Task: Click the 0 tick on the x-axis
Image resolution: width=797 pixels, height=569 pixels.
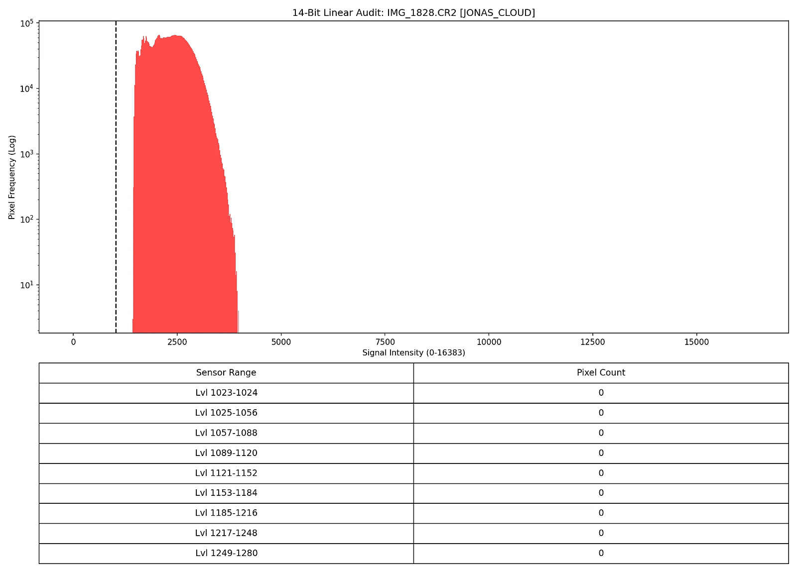Action: tap(73, 341)
